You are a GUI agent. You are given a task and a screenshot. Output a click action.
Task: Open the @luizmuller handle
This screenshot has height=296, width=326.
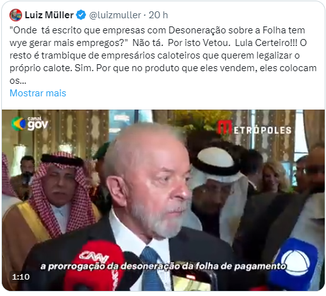pyautogui.click(x=115, y=15)
